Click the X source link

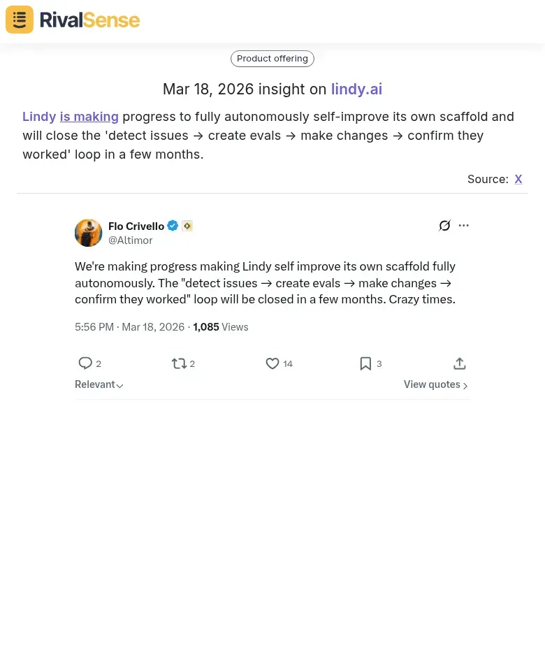coord(518,179)
